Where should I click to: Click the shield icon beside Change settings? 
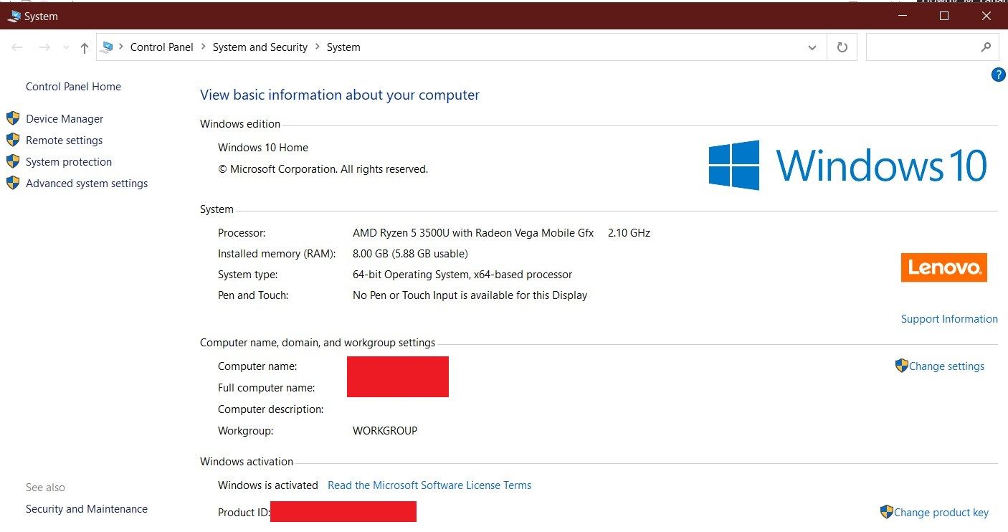click(x=902, y=365)
